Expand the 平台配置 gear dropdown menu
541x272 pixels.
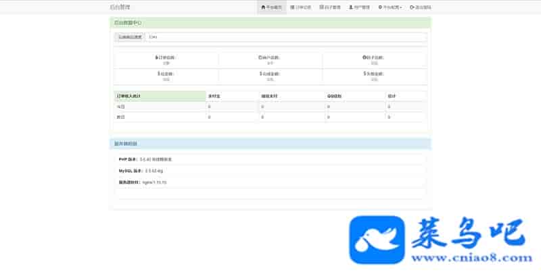tap(390, 7)
